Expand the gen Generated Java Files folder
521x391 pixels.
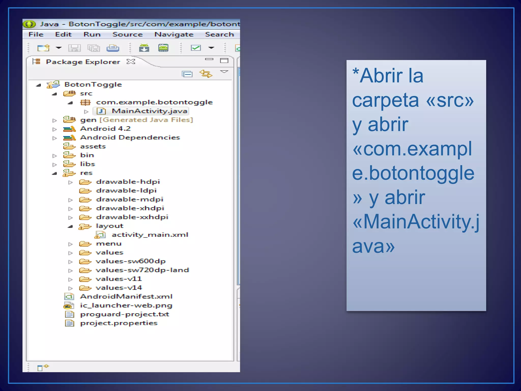coord(54,120)
